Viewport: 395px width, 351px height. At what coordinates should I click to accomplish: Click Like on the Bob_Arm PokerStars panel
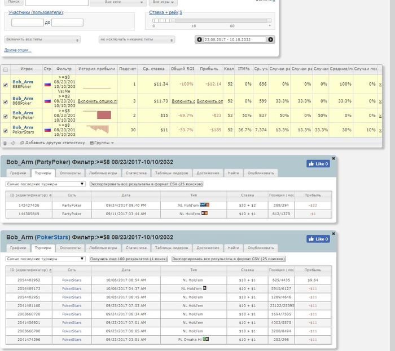318,239
